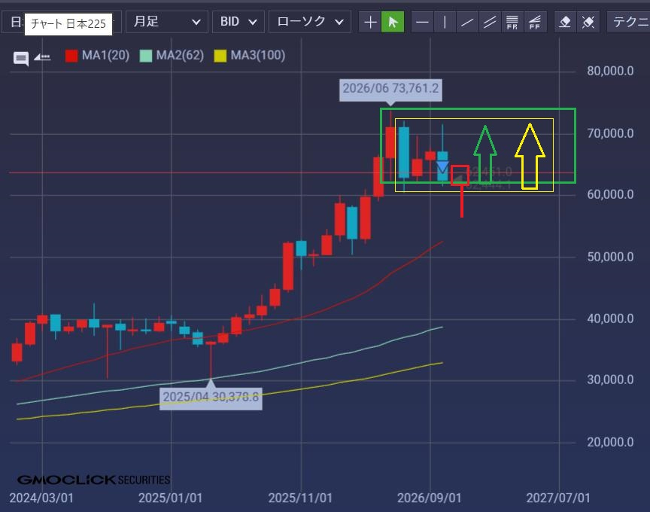650x512 pixels.
Task: Click the MA3(100) legend label
Action: (x=258, y=55)
